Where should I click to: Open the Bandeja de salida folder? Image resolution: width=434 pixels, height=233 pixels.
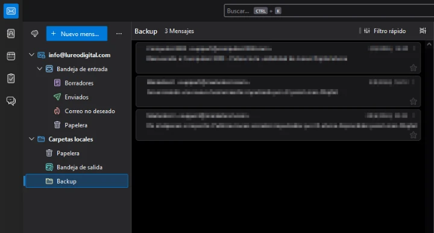pos(77,167)
